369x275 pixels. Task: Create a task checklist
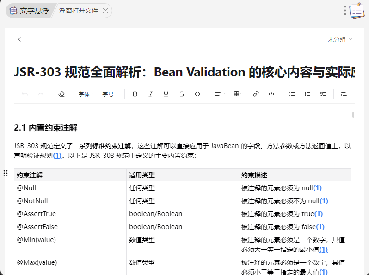[323, 94]
